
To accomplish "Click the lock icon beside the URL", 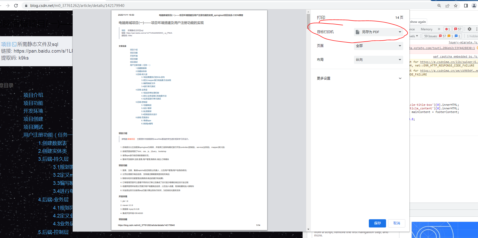I will point(26,6).
